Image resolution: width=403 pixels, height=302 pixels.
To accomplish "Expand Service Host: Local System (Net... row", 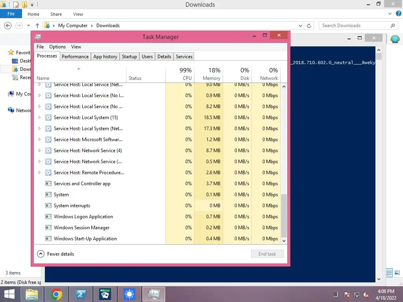I will (39, 129).
